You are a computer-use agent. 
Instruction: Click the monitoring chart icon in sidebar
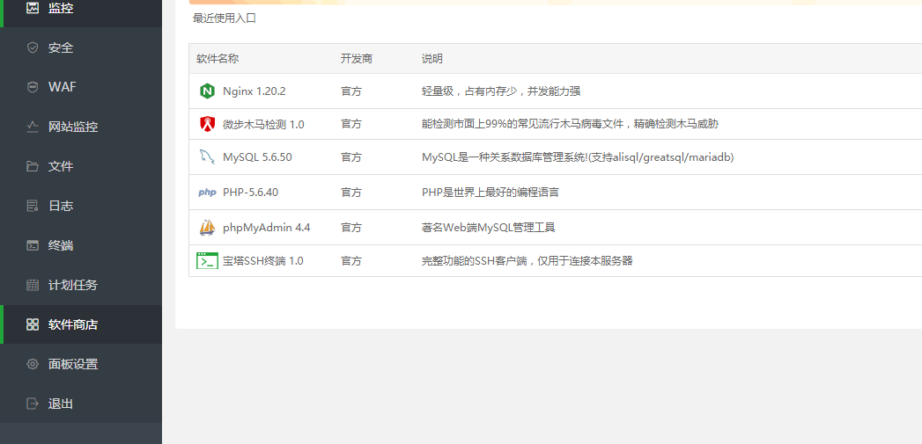tap(33, 8)
